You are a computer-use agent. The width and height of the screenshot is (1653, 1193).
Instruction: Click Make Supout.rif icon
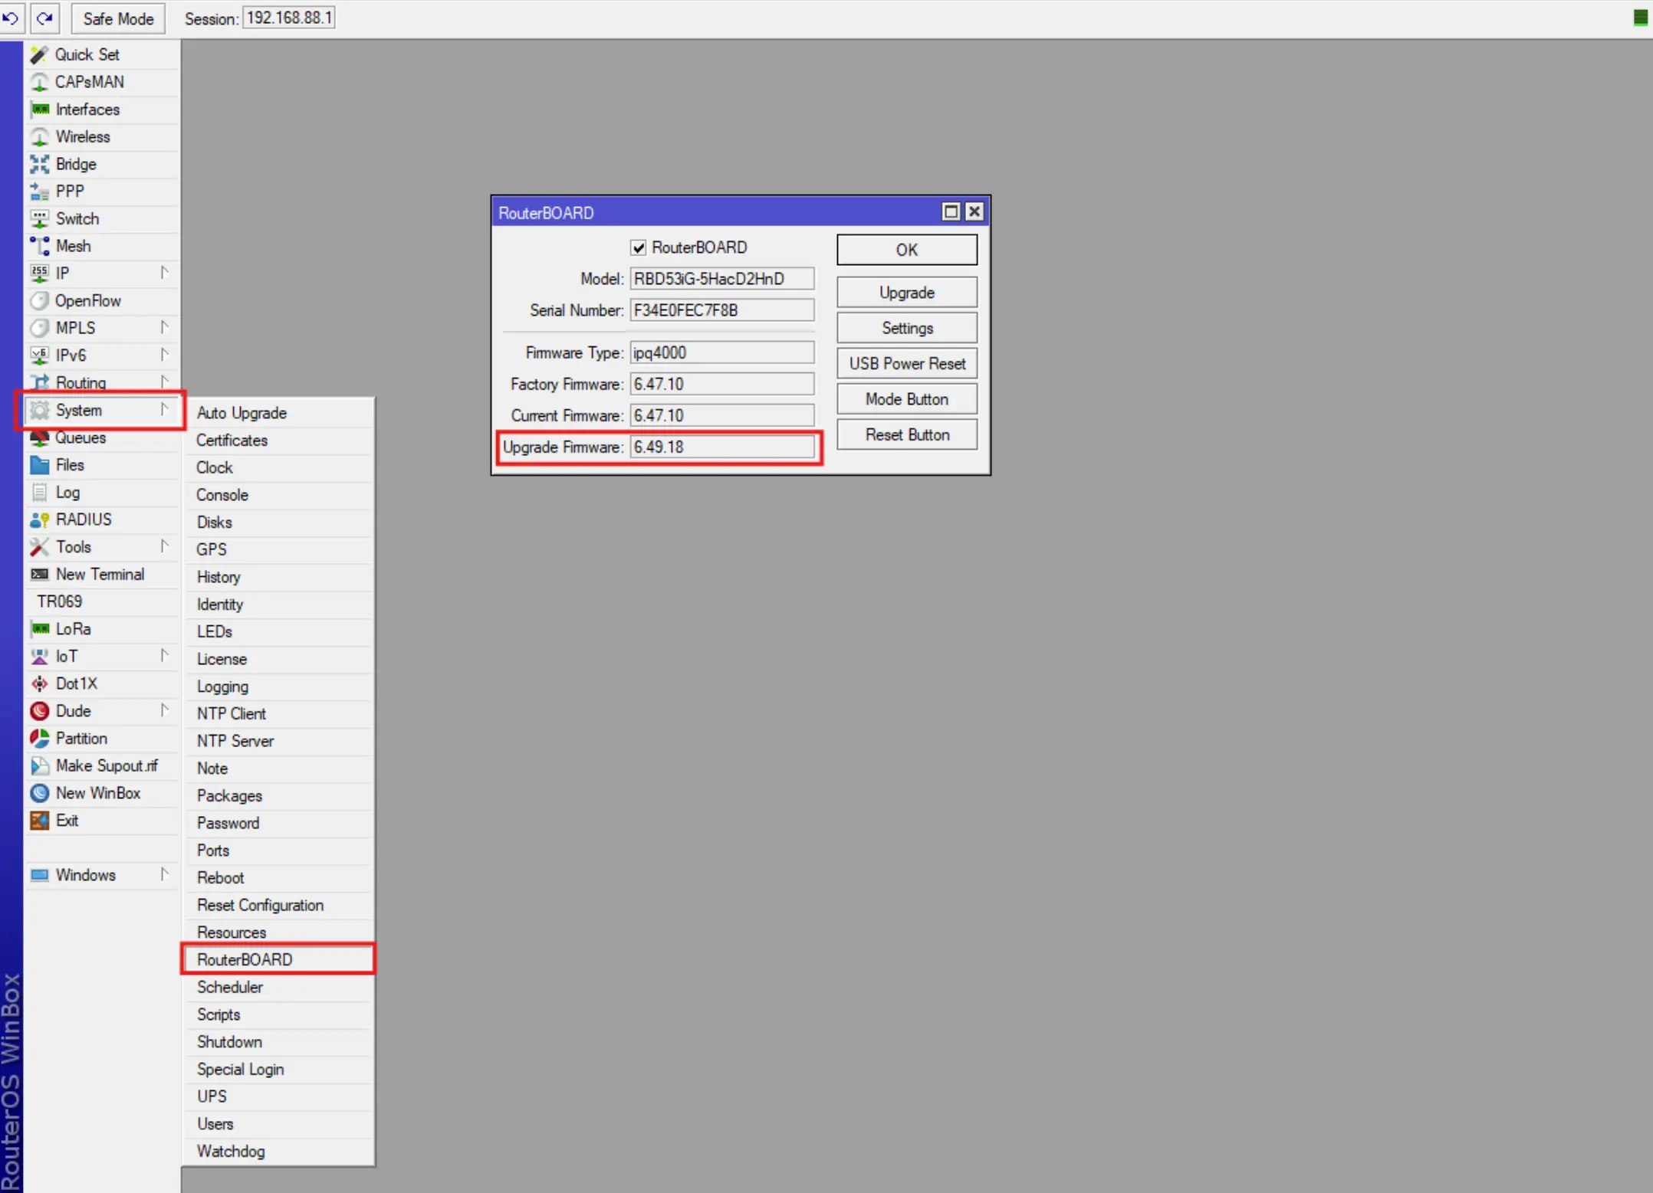39,766
